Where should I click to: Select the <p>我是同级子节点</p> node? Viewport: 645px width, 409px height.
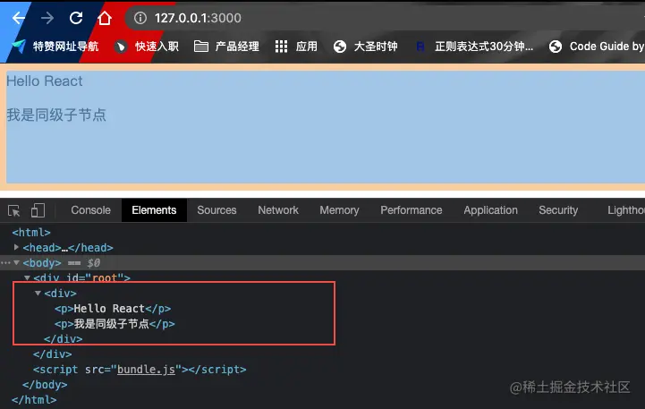tap(115, 324)
